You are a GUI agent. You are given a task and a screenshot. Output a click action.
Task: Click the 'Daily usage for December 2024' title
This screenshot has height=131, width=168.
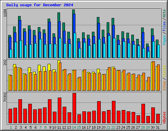[40, 5]
